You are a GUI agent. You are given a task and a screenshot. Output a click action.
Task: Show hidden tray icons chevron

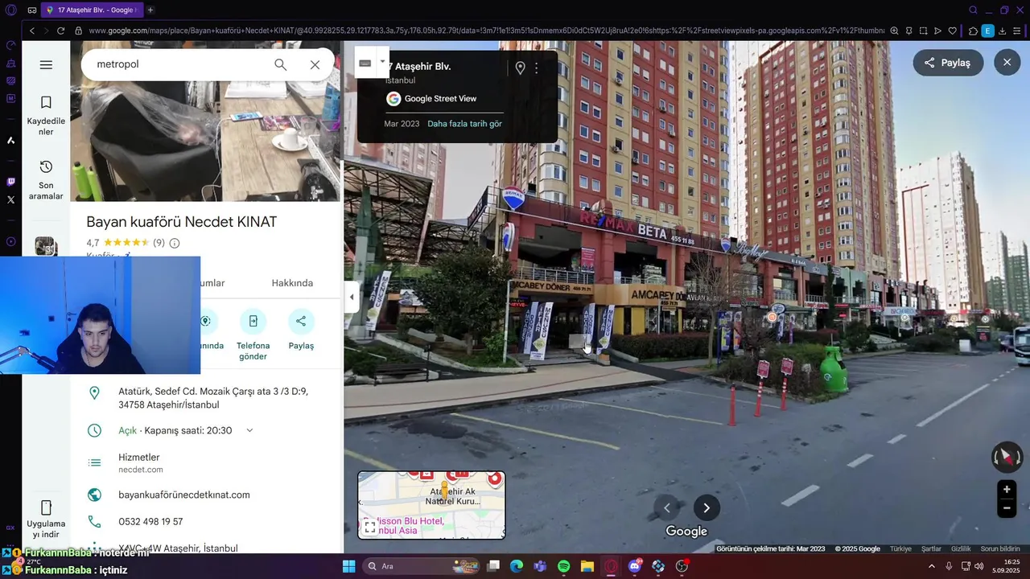932,566
